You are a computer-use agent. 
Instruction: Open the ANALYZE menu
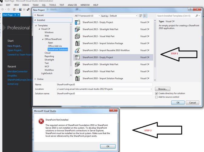click(x=72, y=5)
